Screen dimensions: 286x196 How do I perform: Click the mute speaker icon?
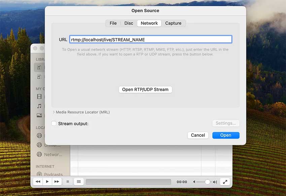pos(194,182)
